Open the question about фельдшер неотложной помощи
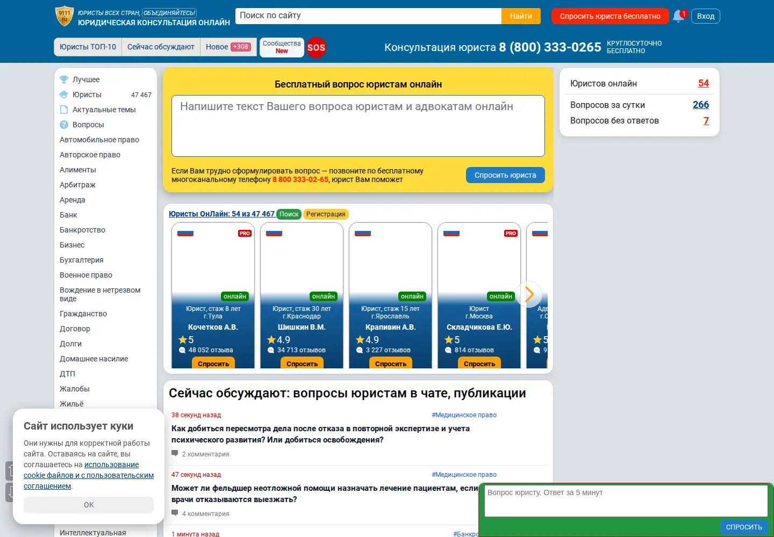 tap(325, 494)
